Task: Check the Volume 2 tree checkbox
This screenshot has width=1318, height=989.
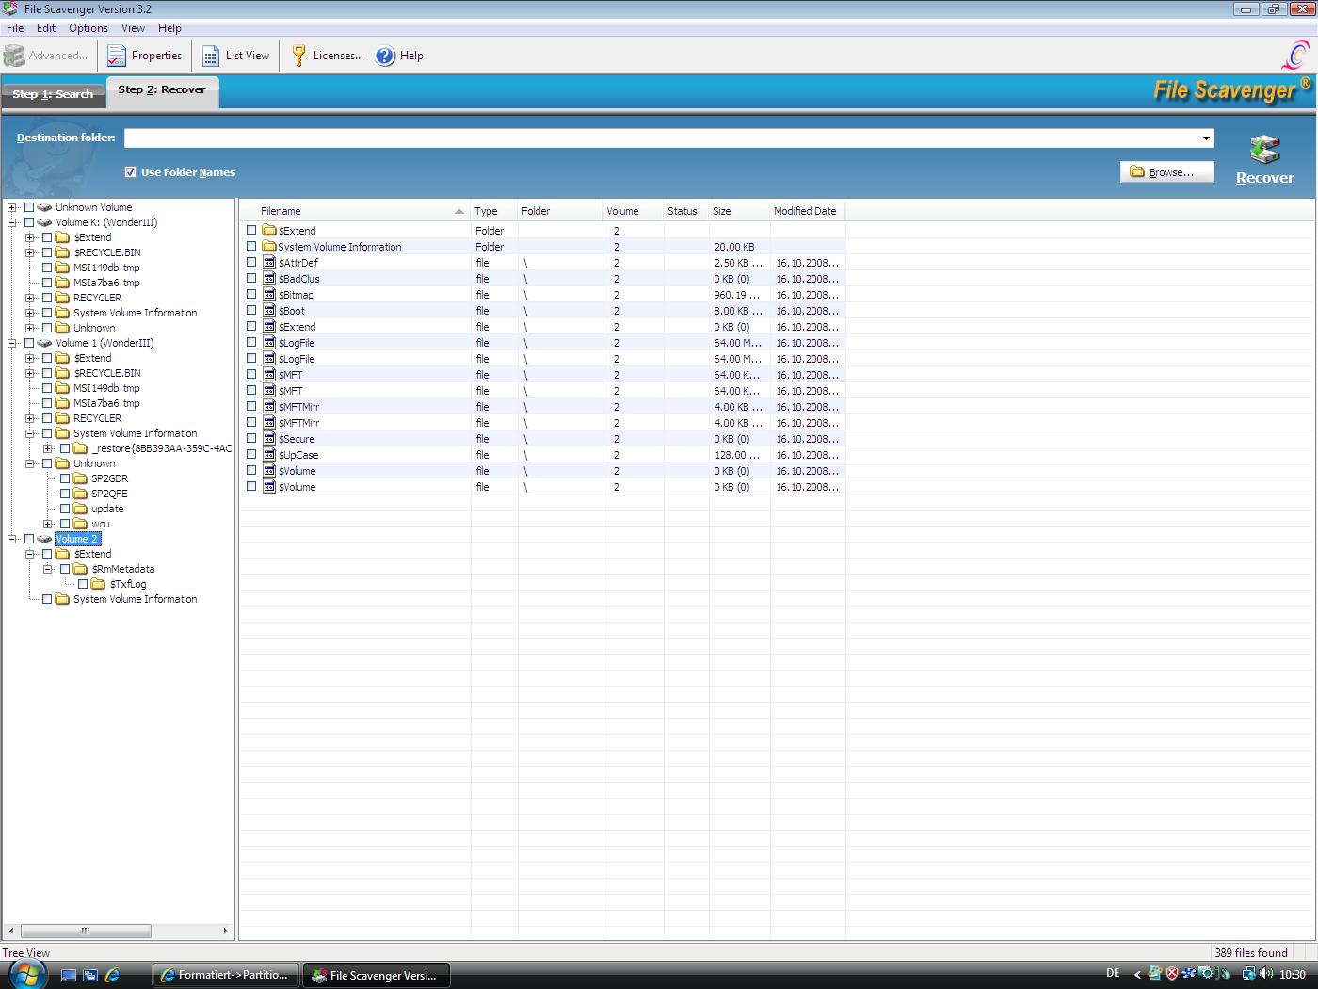Action: [29, 539]
